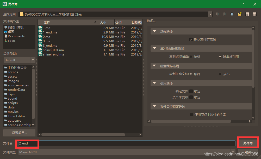Switch to list view mode
261x159 pixels.
pyautogui.click(x=247, y=14)
